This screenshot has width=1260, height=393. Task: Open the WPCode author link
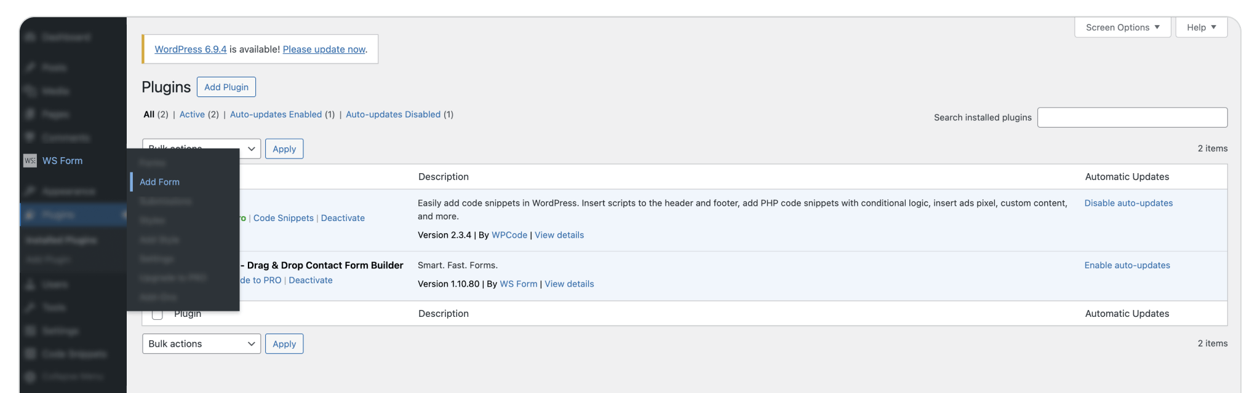(x=509, y=235)
